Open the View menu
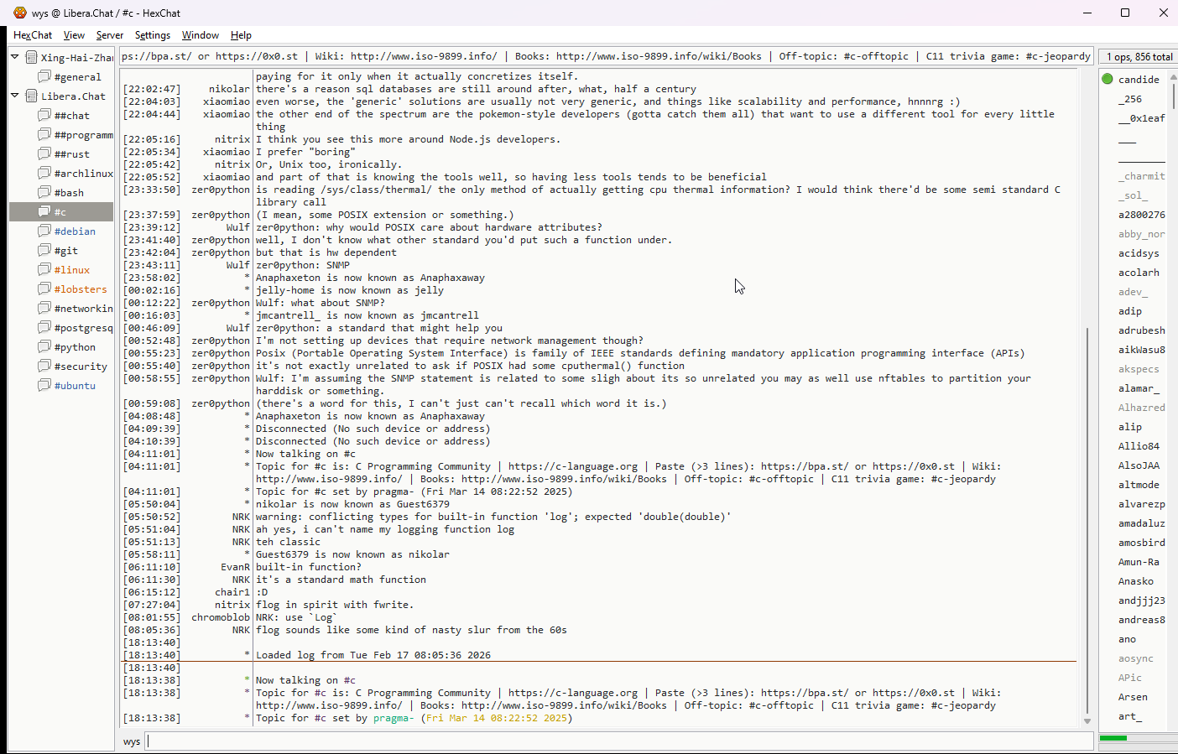Image resolution: width=1178 pixels, height=754 pixels. point(74,35)
